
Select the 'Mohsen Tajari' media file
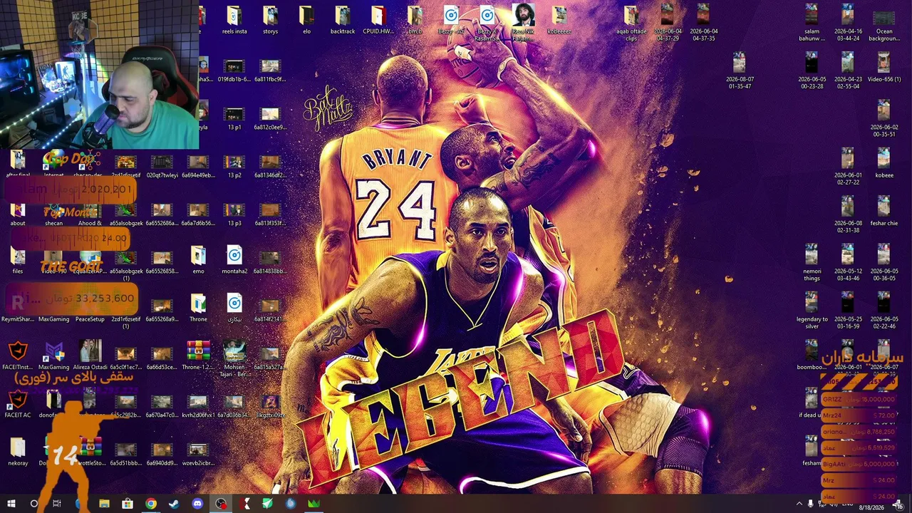[234, 359]
